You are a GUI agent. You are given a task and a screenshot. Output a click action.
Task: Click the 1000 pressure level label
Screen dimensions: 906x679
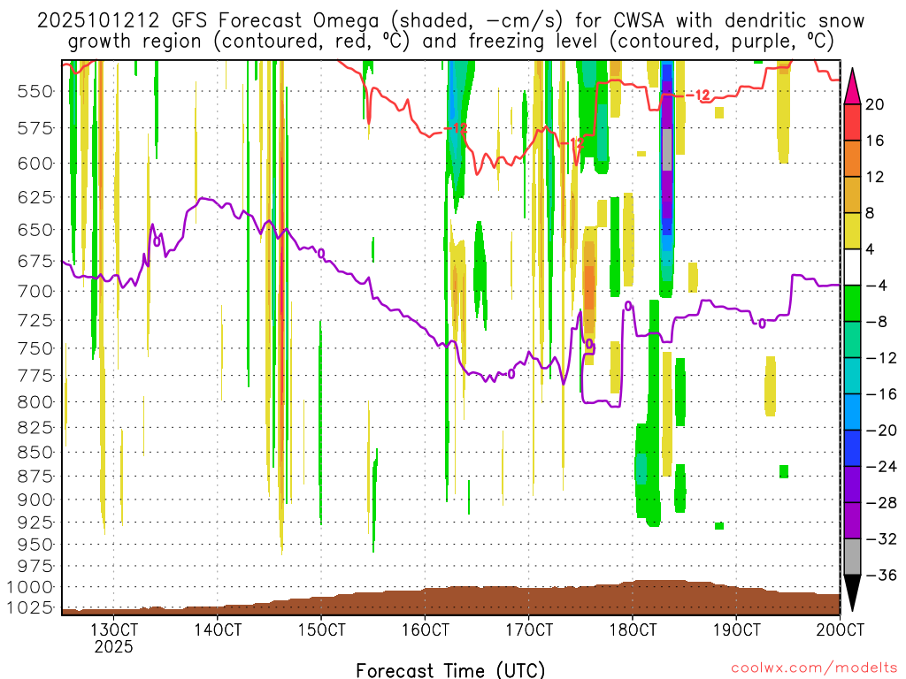30,587
